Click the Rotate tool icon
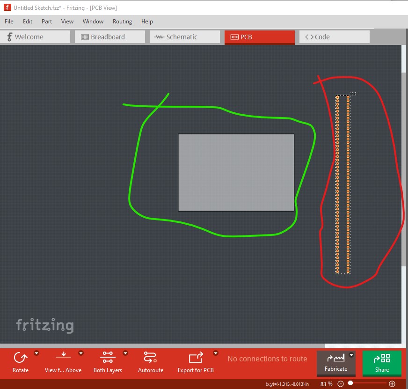408x389 pixels. [x=20, y=359]
